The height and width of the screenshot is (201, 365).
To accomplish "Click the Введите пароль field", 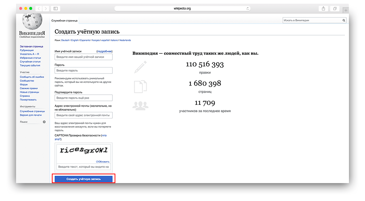I will pyautogui.click(x=84, y=71).
